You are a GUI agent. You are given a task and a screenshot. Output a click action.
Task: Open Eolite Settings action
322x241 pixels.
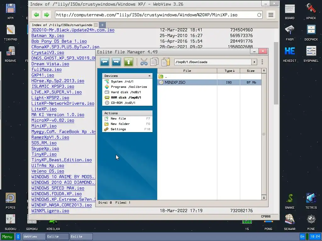127,129
